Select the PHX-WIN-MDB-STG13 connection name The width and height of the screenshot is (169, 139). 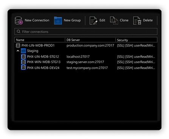pyautogui.click(x=44, y=62)
